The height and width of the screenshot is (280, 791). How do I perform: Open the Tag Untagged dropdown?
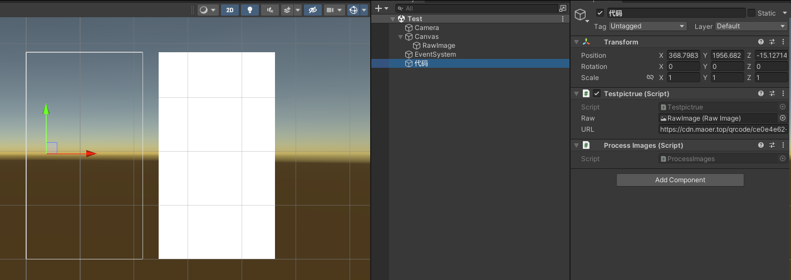click(648, 26)
